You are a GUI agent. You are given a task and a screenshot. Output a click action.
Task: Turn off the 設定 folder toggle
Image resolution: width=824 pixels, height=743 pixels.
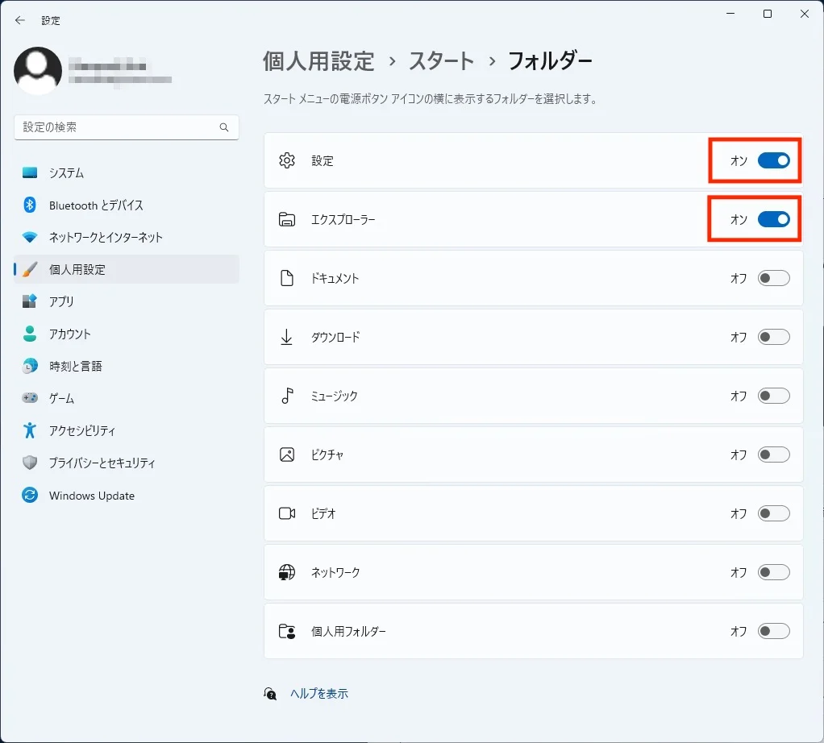pos(773,160)
